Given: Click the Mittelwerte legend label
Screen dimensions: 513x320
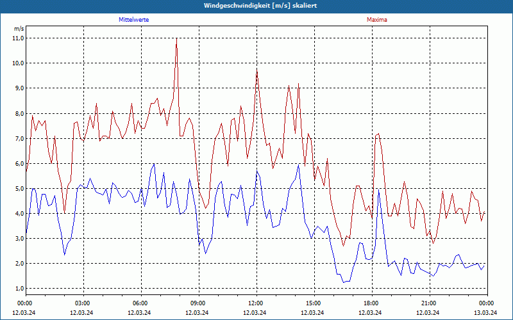Looking at the screenshot, I should coord(134,20).
